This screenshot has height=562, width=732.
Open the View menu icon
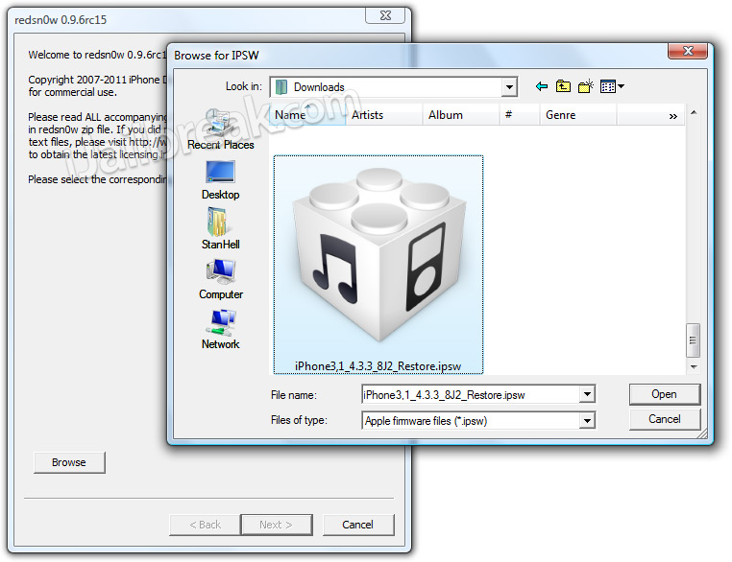click(x=612, y=86)
